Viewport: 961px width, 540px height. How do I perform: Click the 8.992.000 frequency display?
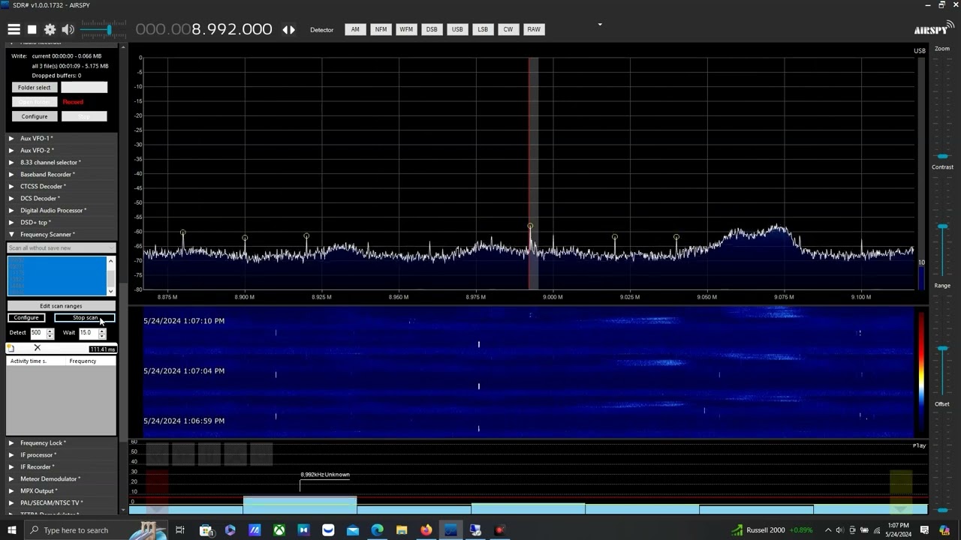coord(203,29)
